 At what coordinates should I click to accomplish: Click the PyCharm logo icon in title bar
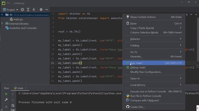(3, 3)
